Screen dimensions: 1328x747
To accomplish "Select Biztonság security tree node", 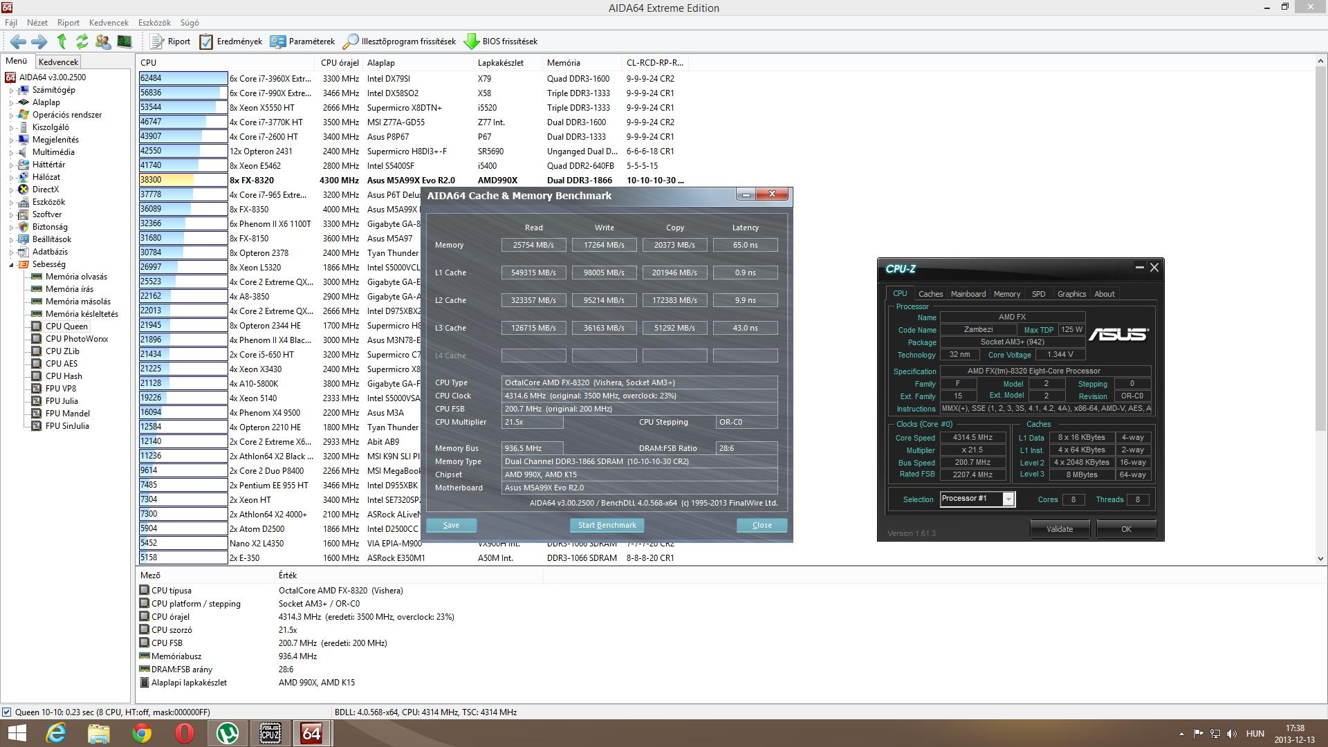I will [x=50, y=227].
